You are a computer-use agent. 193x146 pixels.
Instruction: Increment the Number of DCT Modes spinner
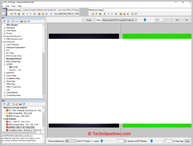tap(173, 140)
